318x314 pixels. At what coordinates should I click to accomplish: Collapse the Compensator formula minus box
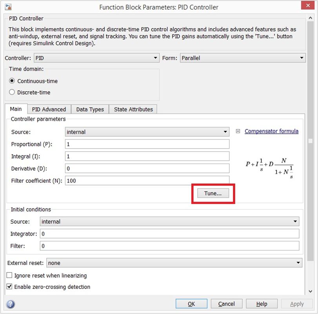click(x=238, y=131)
